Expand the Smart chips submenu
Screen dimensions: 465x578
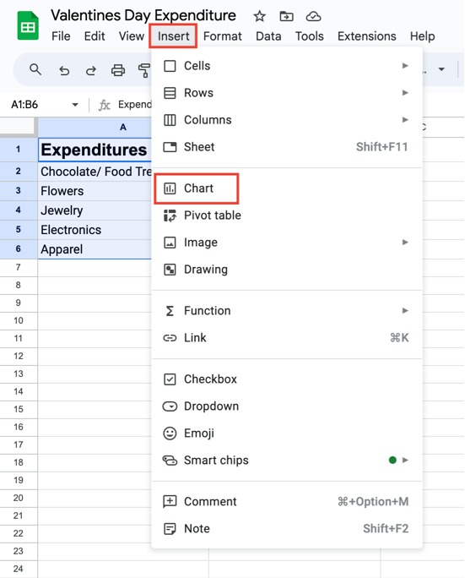pyautogui.click(x=287, y=460)
